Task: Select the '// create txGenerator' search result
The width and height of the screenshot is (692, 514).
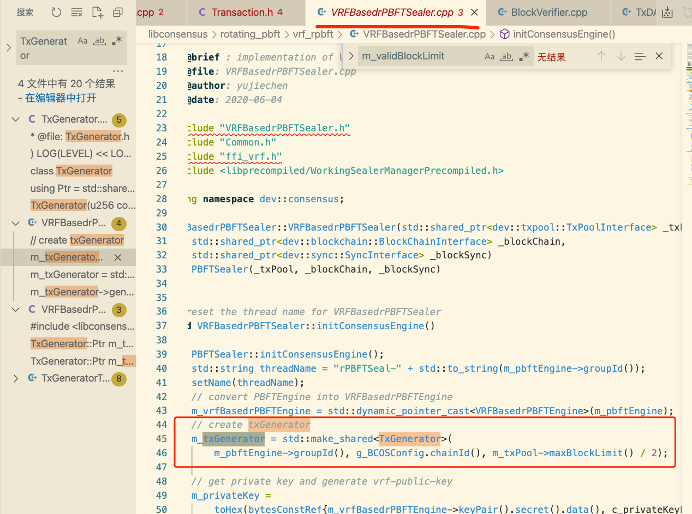Action: [x=77, y=240]
